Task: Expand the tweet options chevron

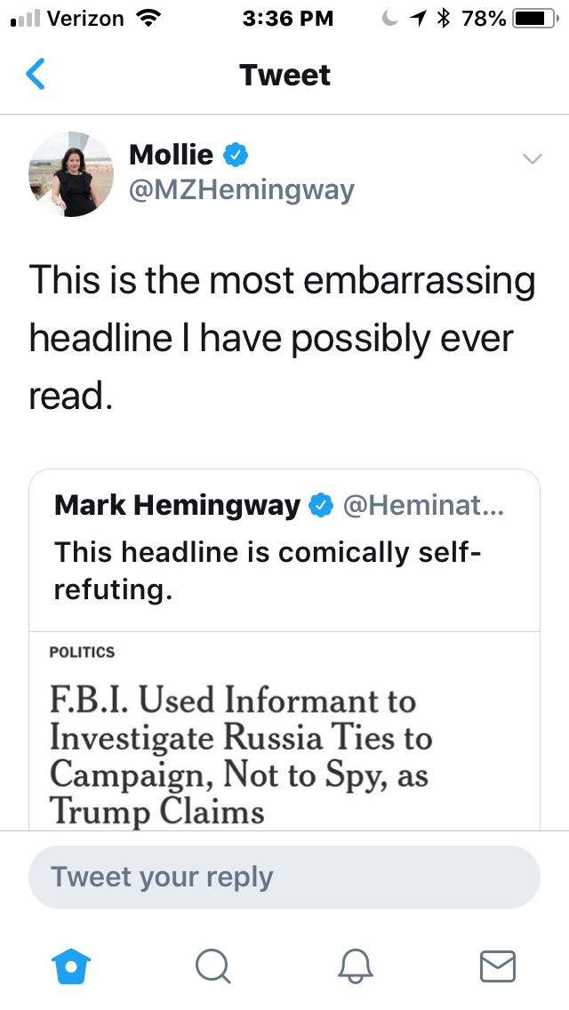Action: coord(532,159)
